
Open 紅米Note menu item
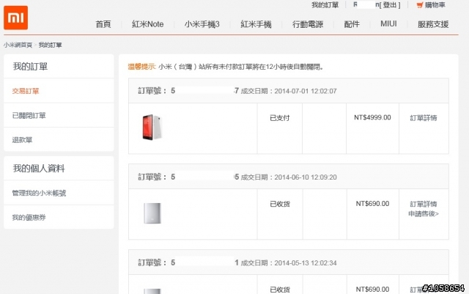[x=148, y=24]
